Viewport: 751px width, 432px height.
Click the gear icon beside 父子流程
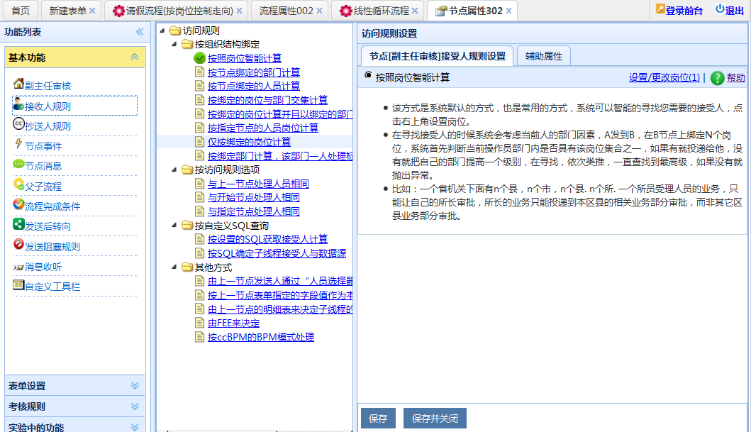coord(18,184)
